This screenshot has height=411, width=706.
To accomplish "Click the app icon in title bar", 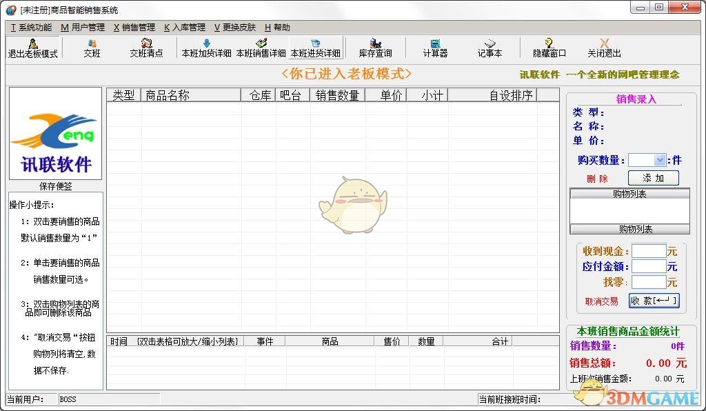I will (x=11, y=10).
